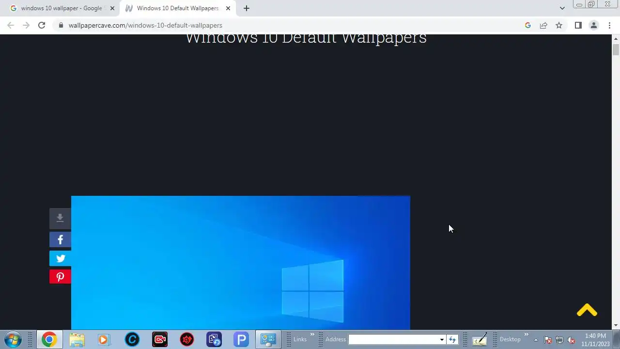The width and height of the screenshot is (620, 349).
Task: Go back to the previous page
Action: [11, 25]
